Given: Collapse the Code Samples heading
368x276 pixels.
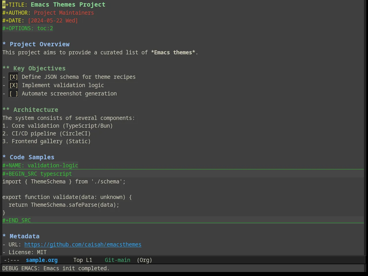Looking at the screenshot, I should [28, 157].
